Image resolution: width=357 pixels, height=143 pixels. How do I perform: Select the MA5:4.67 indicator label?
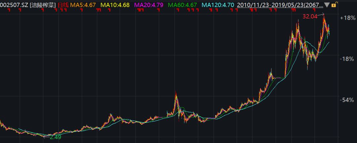[x=83, y=5]
